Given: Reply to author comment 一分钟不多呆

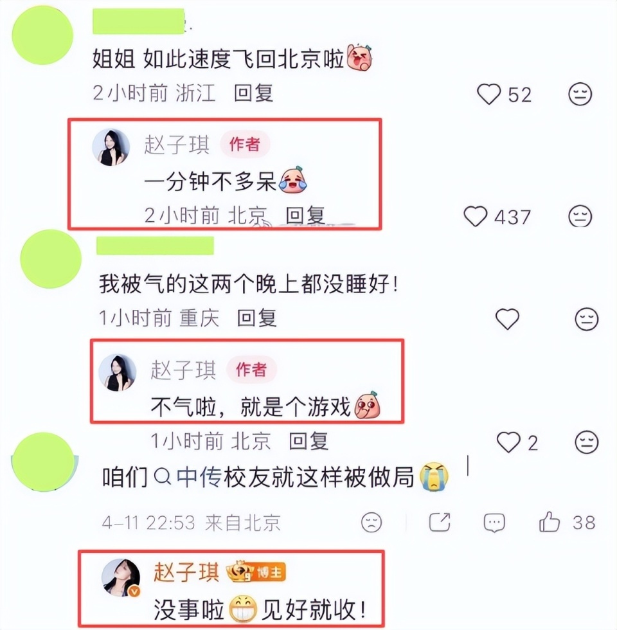Looking at the screenshot, I should click(305, 215).
